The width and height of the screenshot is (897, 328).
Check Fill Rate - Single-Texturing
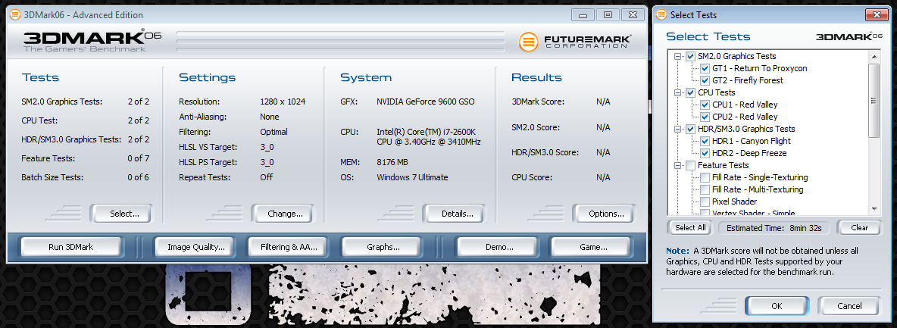tap(705, 177)
